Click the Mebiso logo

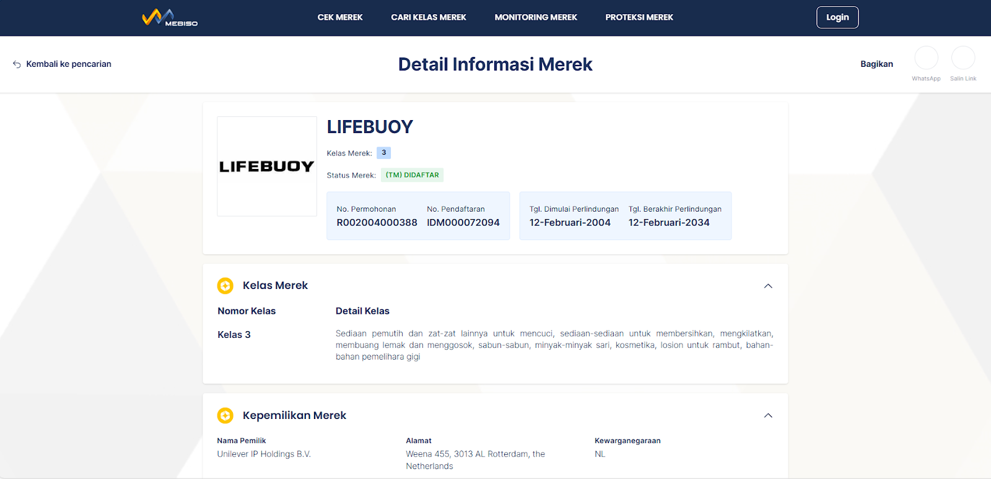click(x=170, y=17)
